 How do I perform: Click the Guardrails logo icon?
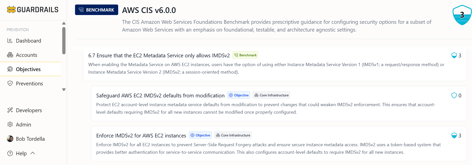tap(11, 10)
